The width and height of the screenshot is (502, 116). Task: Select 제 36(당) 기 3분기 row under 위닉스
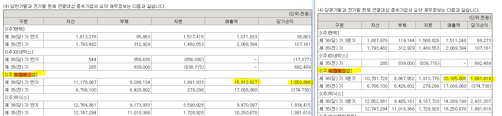(x=405, y=101)
